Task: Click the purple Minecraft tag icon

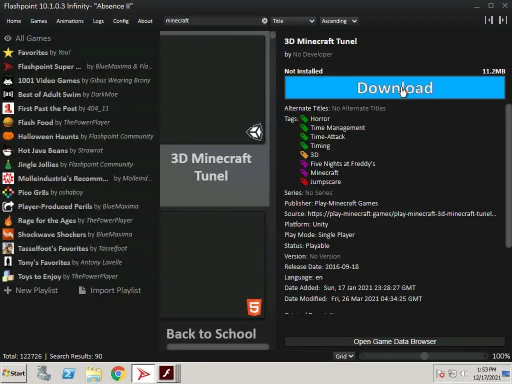Action: (304, 172)
